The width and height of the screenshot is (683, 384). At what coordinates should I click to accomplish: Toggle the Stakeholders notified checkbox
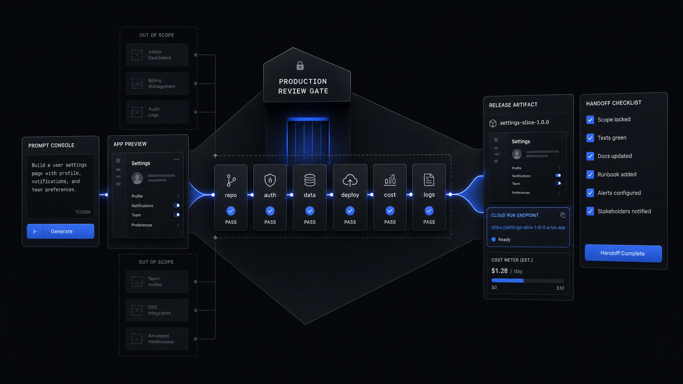[590, 211]
